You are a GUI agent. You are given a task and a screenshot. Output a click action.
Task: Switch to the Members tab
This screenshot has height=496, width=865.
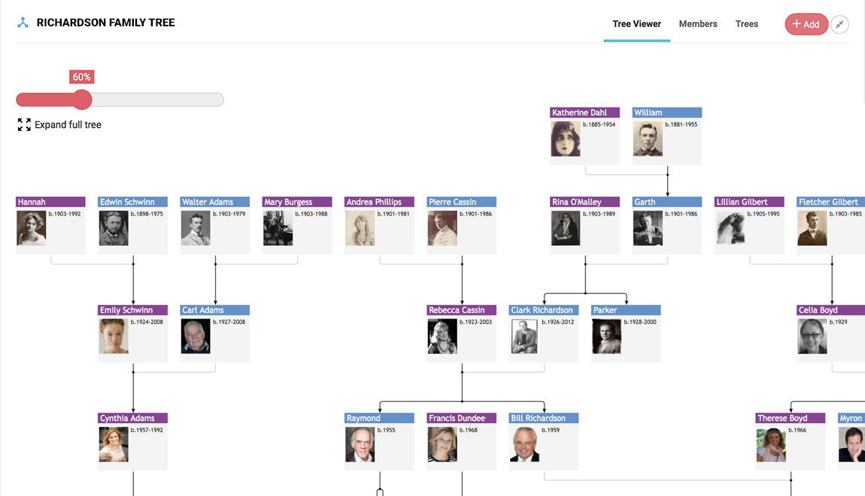coord(698,24)
